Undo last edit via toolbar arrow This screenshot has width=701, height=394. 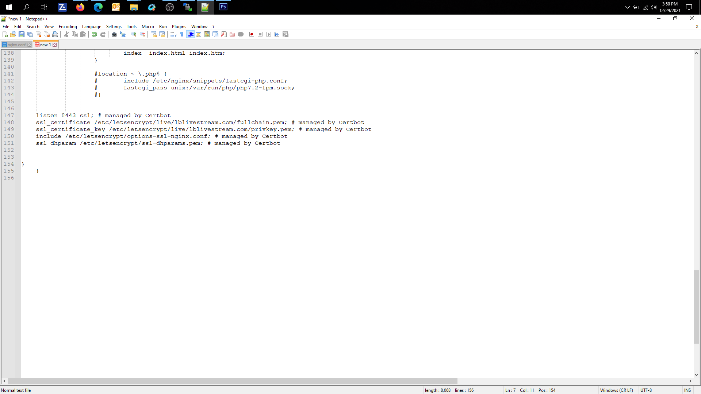[94, 34]
